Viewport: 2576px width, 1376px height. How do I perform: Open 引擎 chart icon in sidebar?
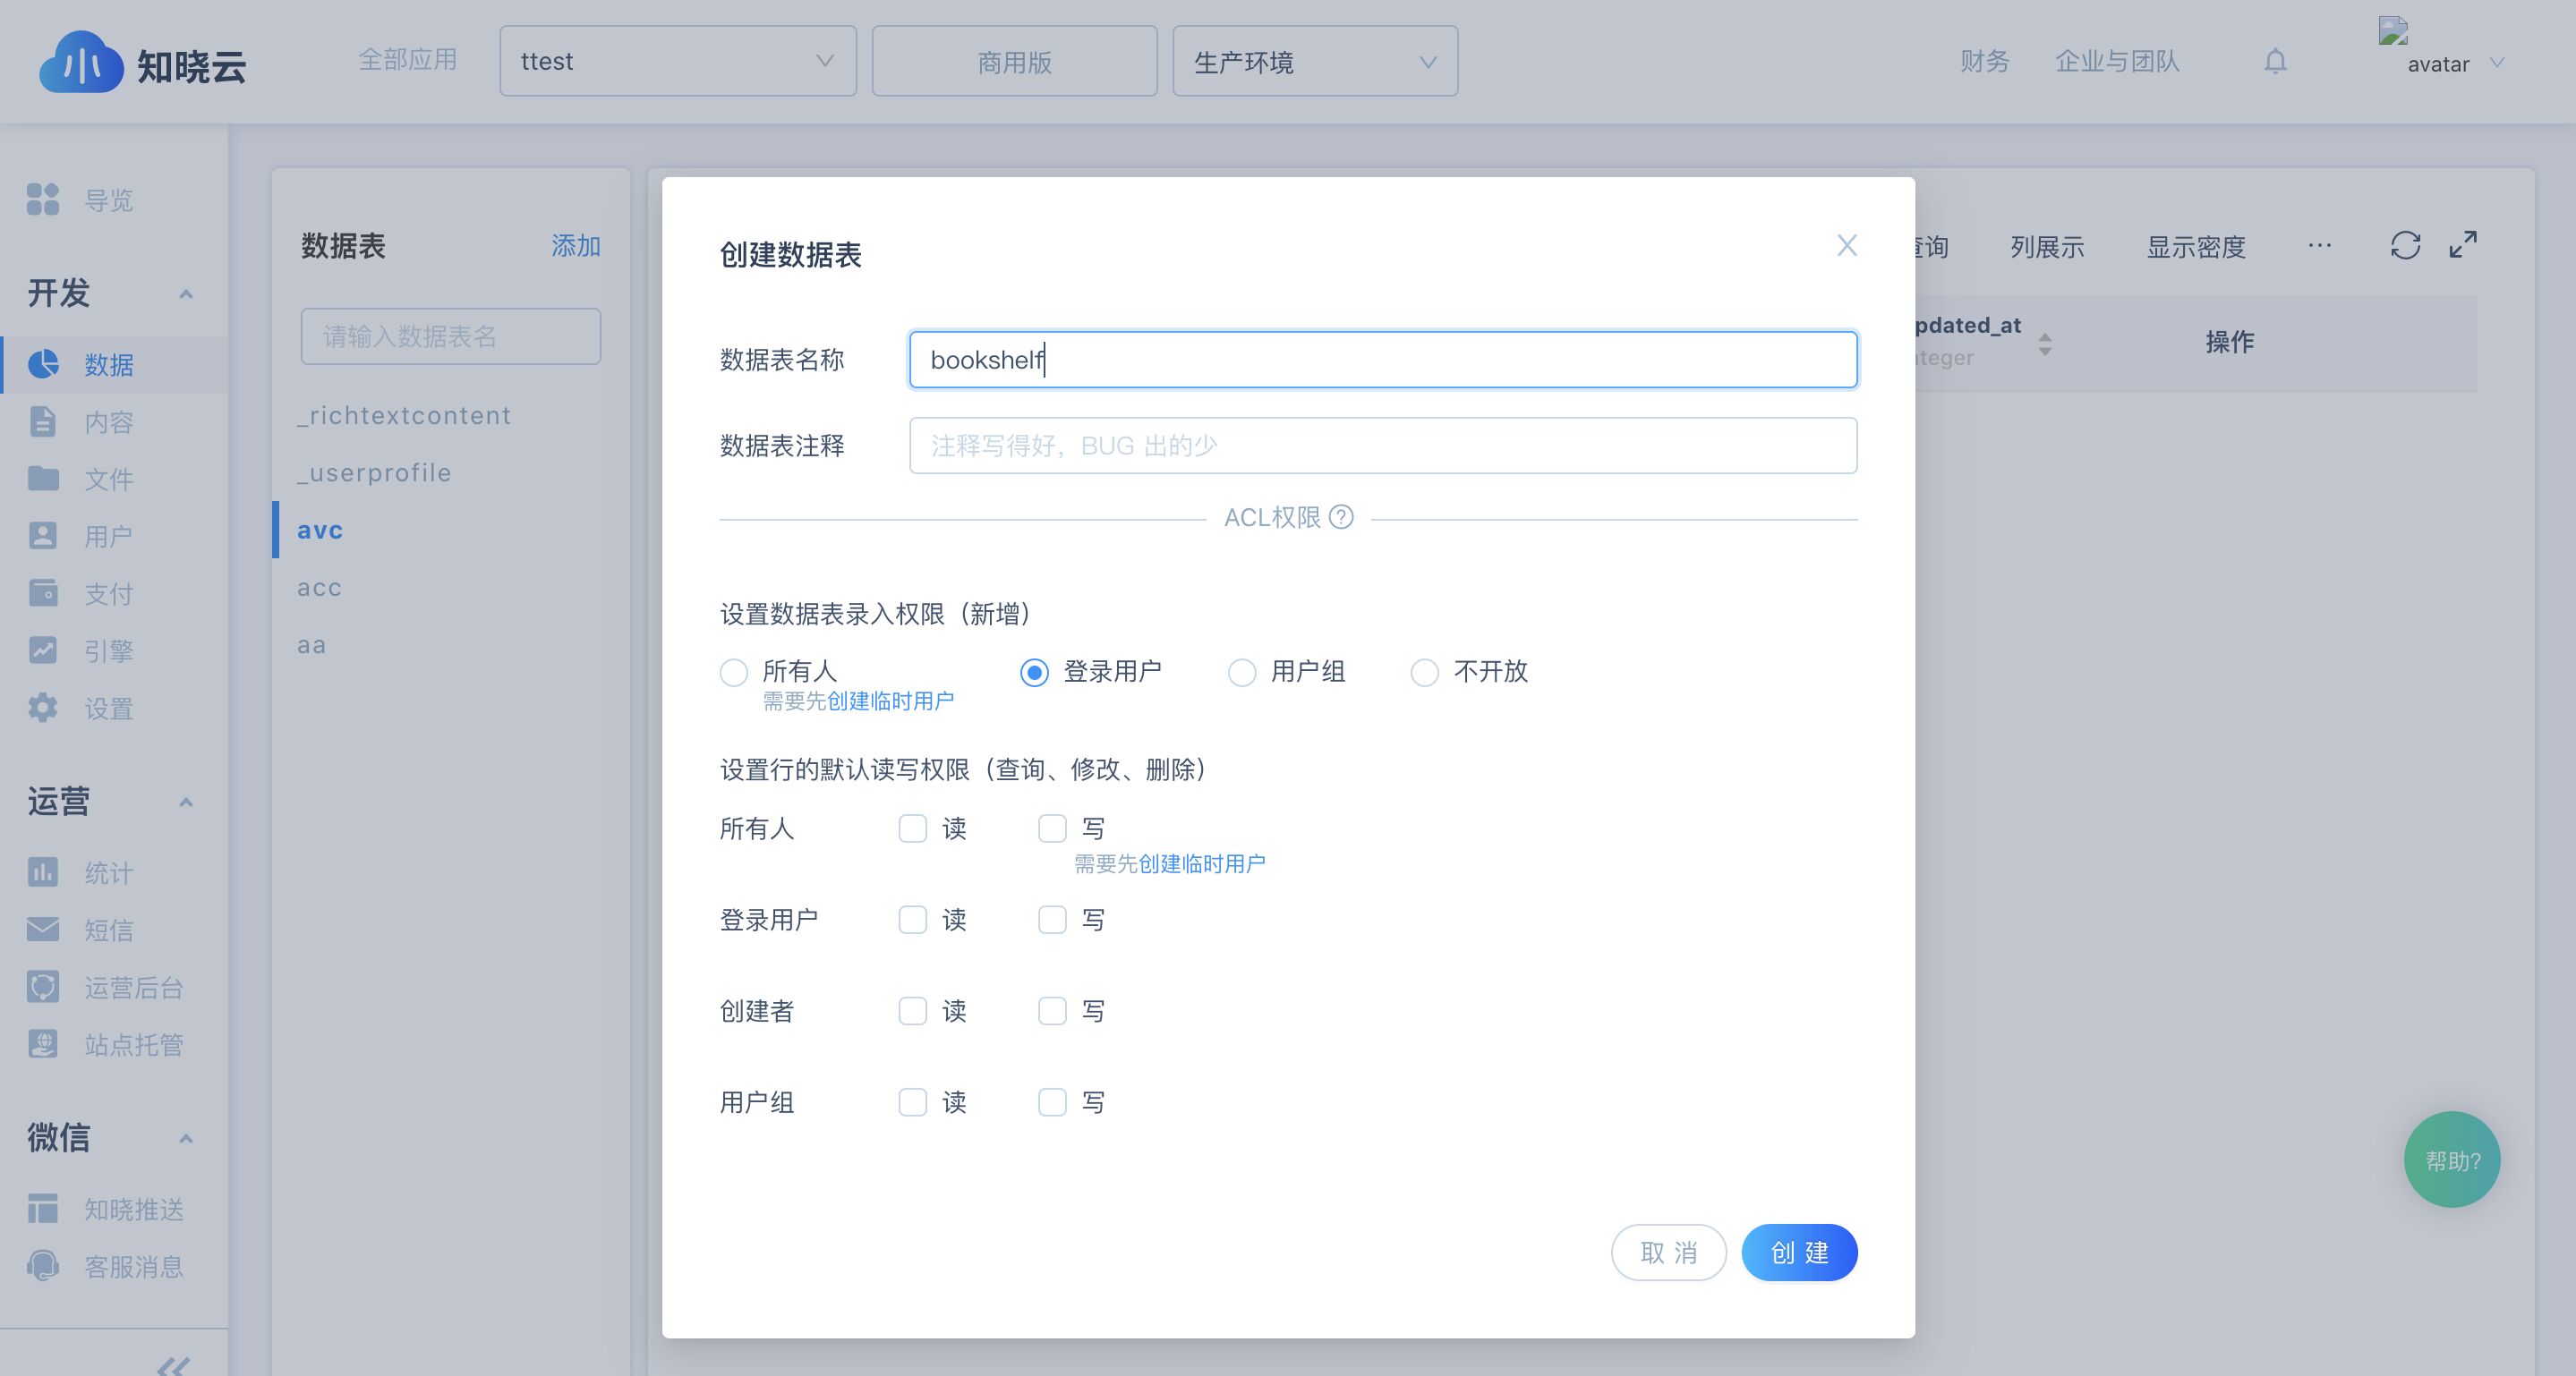(43, 650)
